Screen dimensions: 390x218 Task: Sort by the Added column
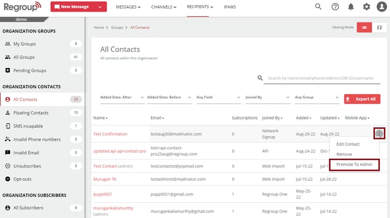point(303,117)
